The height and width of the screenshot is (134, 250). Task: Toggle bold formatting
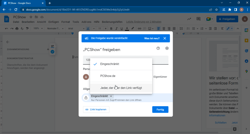tap(111, 28)
